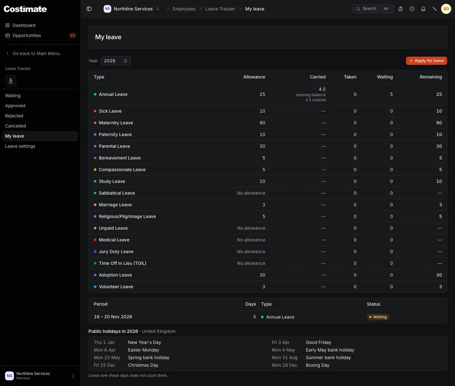Screen dimensions: 455x386
Task: Click the collapse arrows icon in header
Action: point(435,9)
